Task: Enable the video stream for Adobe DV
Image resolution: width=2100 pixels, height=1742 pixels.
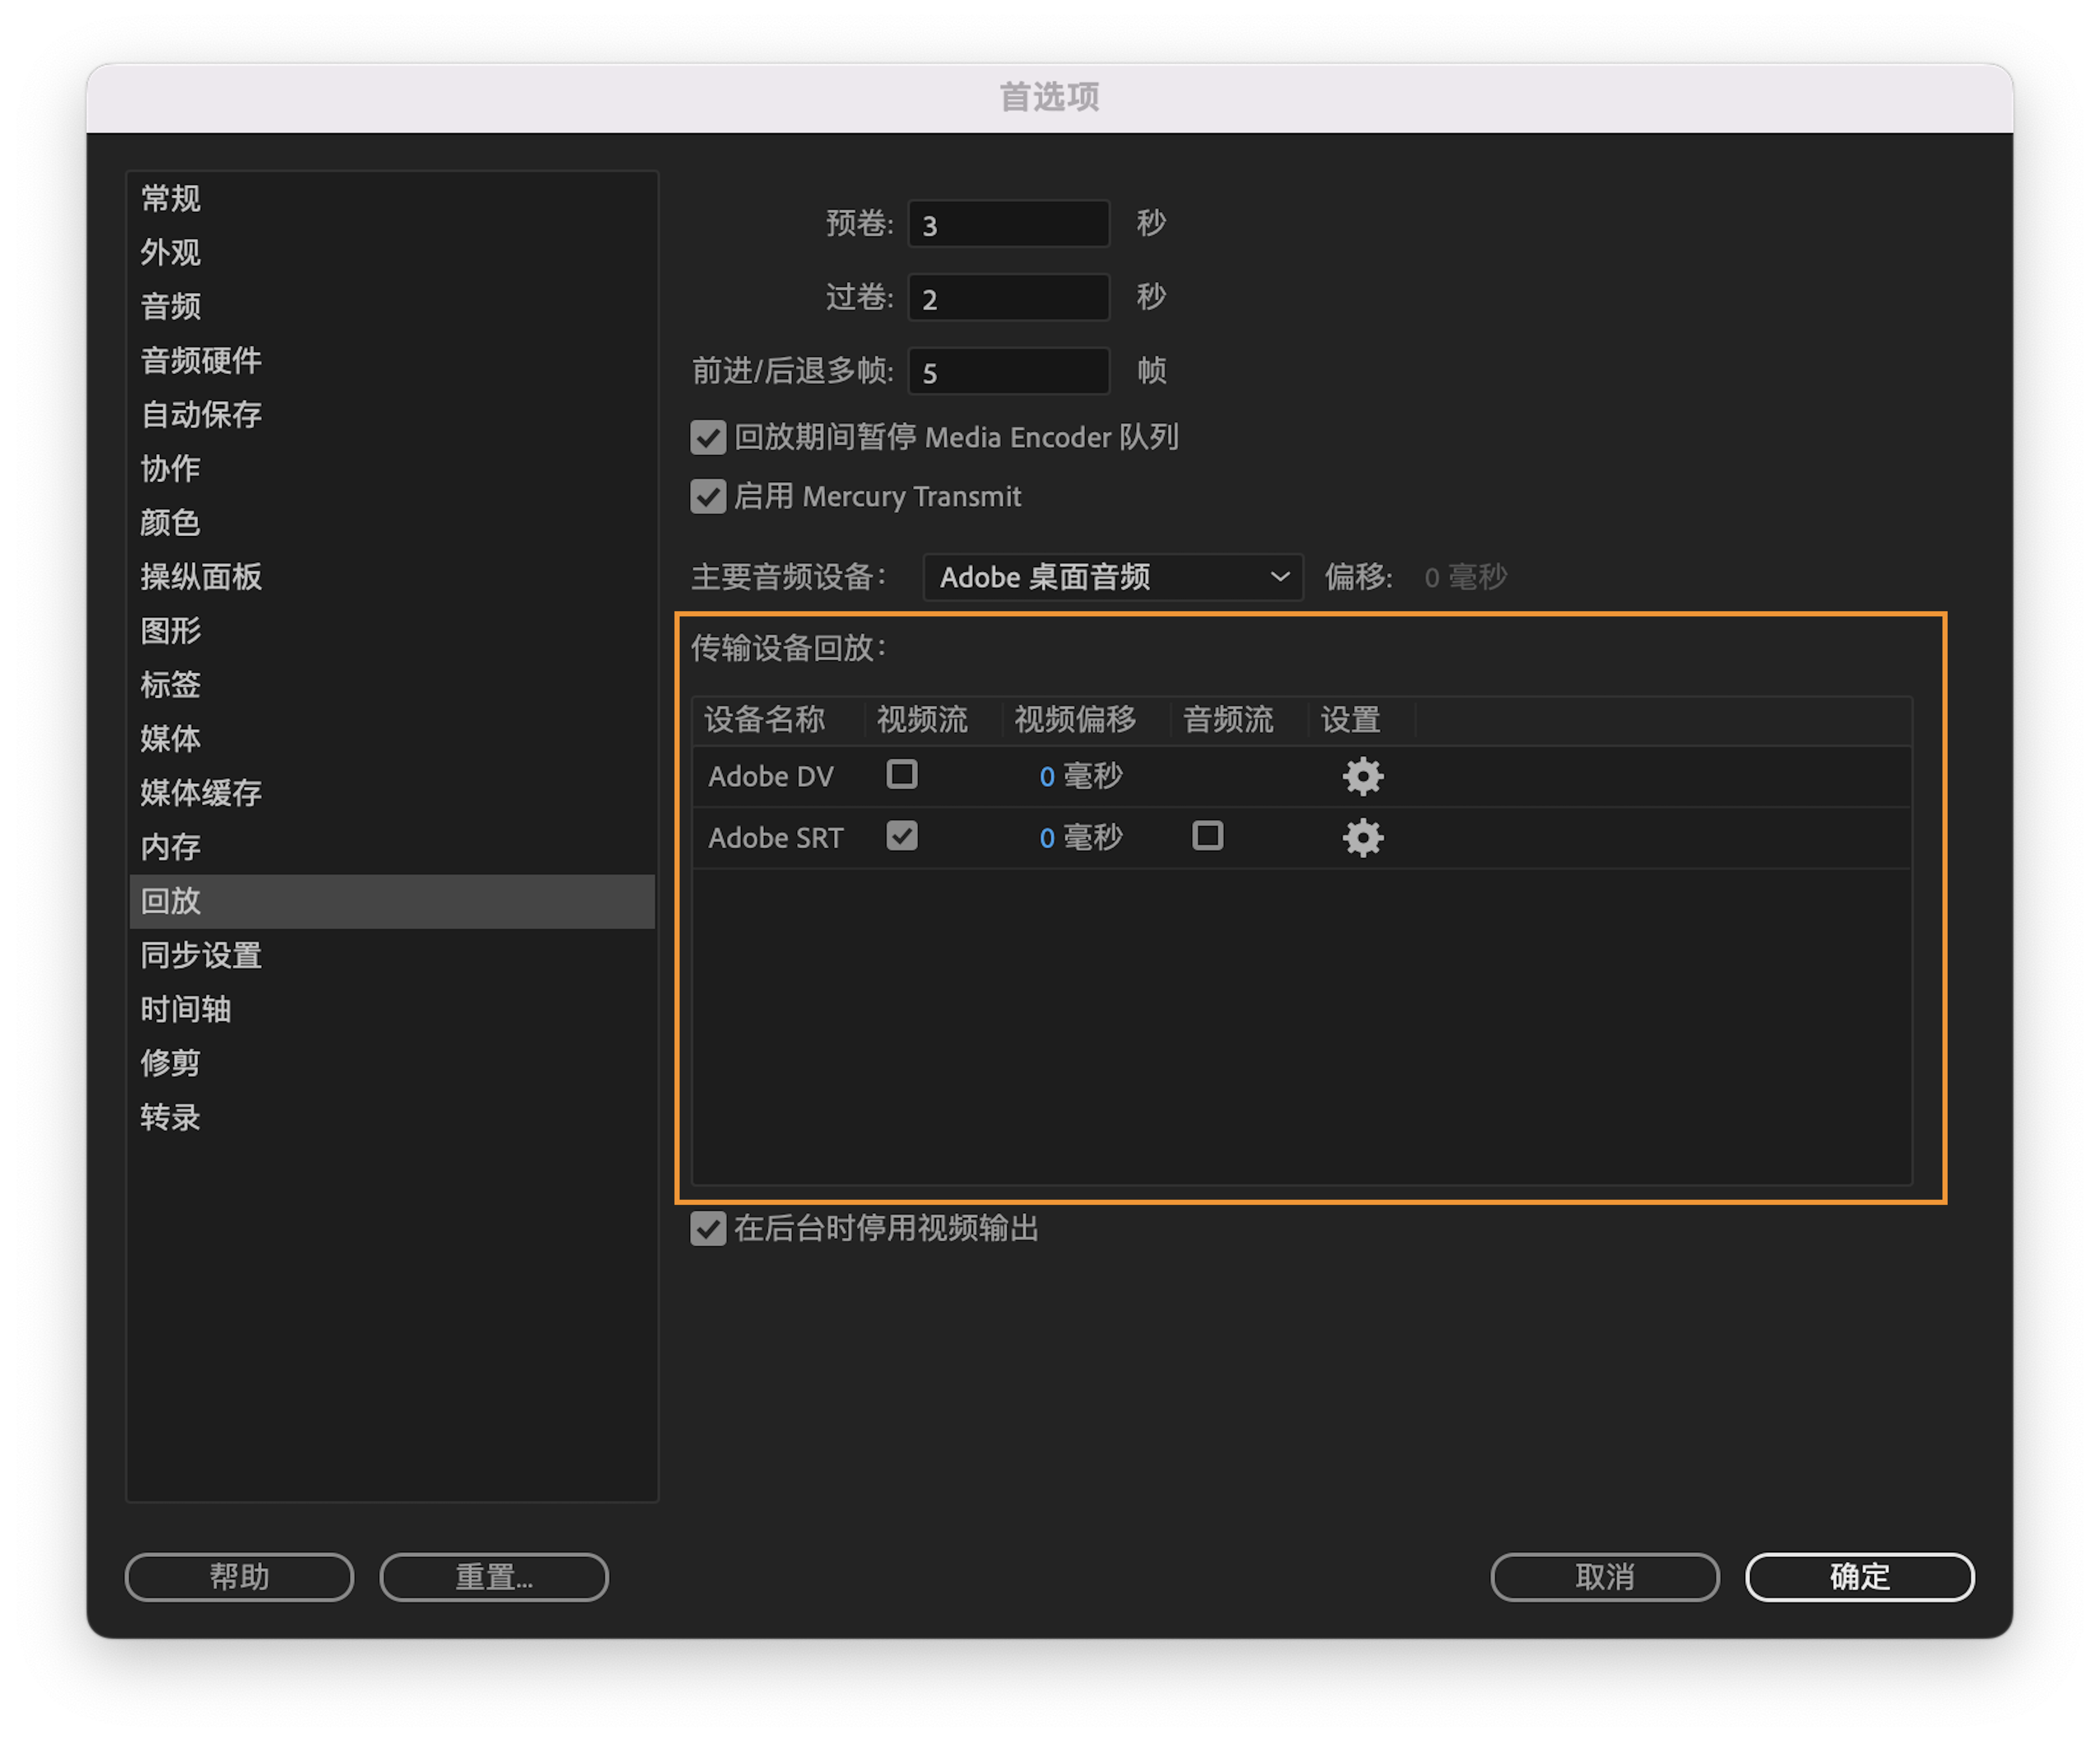Action: click(x=901, y=774)
